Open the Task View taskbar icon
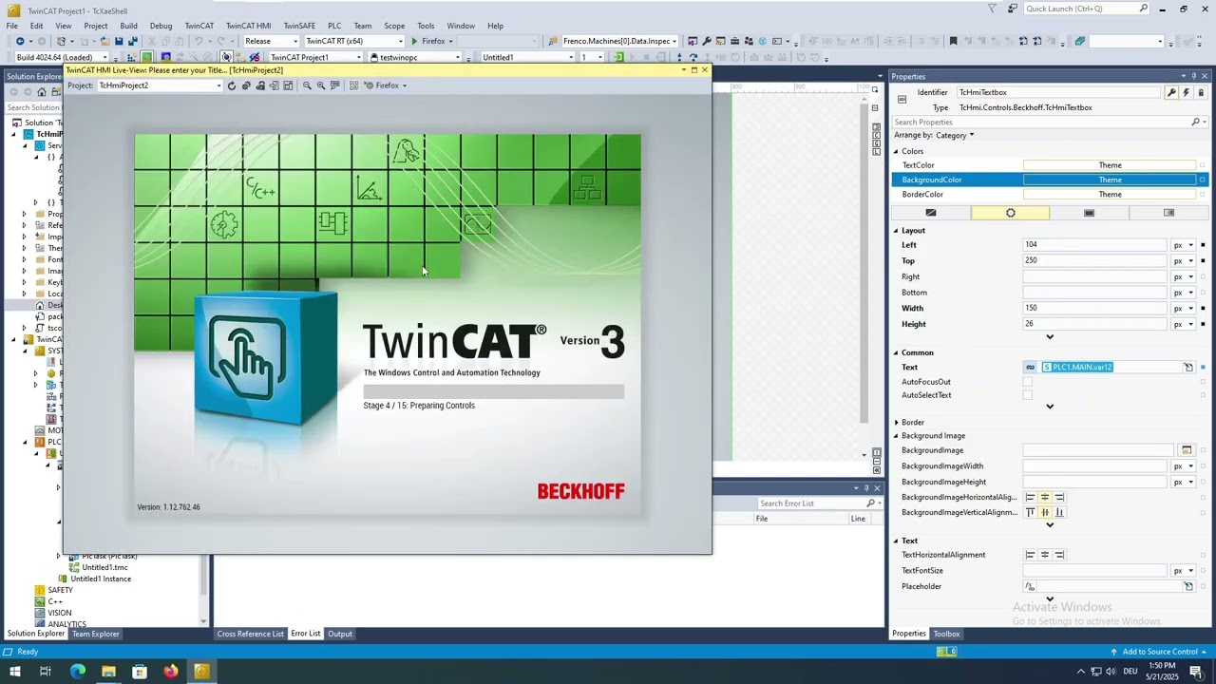 [x=45, y=672]
